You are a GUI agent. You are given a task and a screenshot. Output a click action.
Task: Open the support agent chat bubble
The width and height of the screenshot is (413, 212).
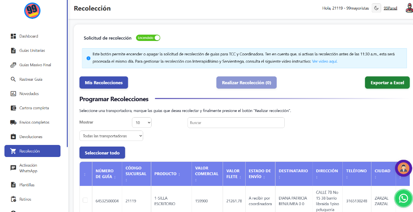pos(403,168)
